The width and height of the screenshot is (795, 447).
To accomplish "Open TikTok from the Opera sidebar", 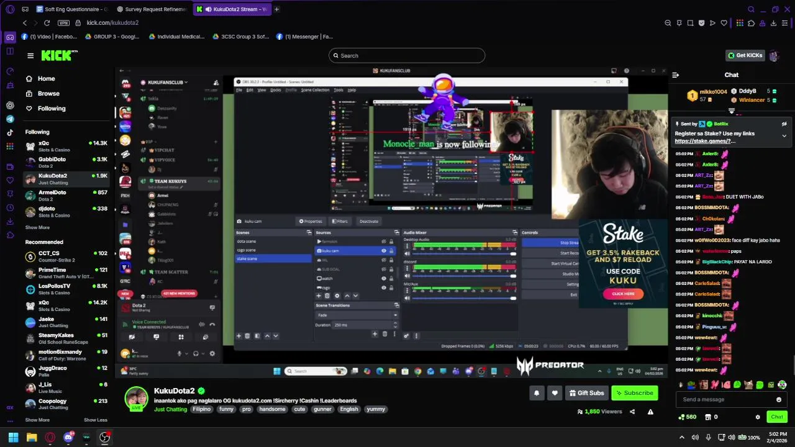I will pyautogui.click(x=10, y=132).
